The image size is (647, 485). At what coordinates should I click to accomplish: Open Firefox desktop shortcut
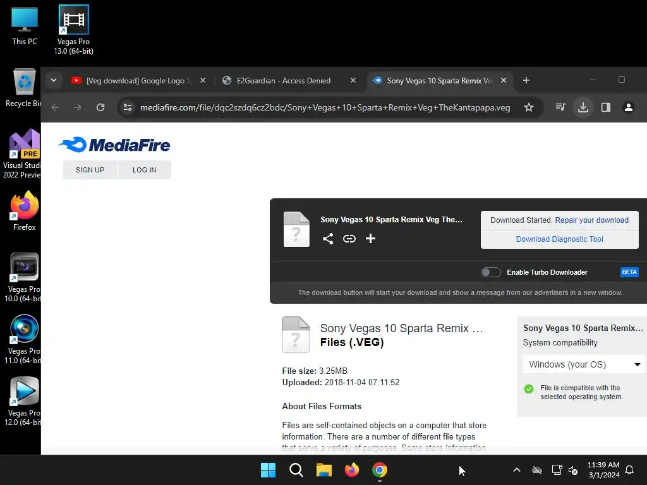point(25,211)
